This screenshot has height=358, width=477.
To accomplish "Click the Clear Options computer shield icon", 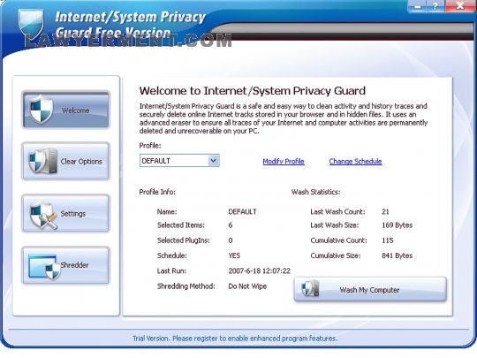I will (43, 161).
